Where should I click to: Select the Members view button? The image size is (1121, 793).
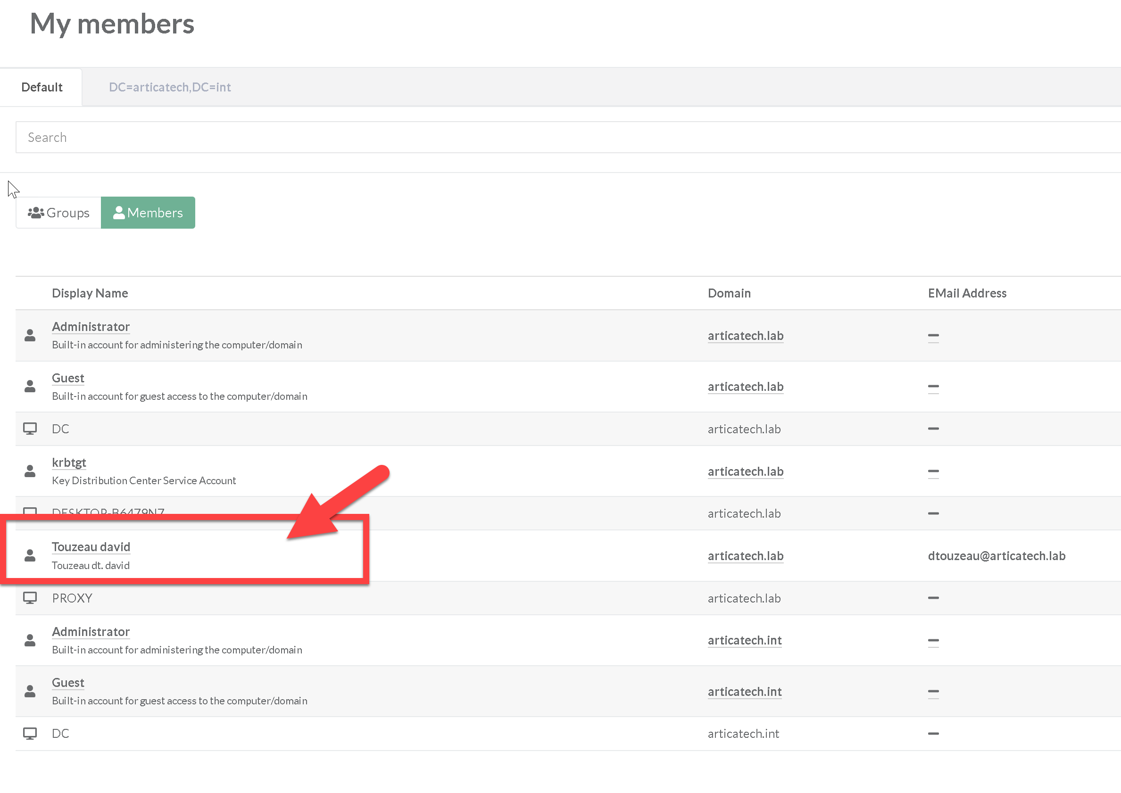148,213
